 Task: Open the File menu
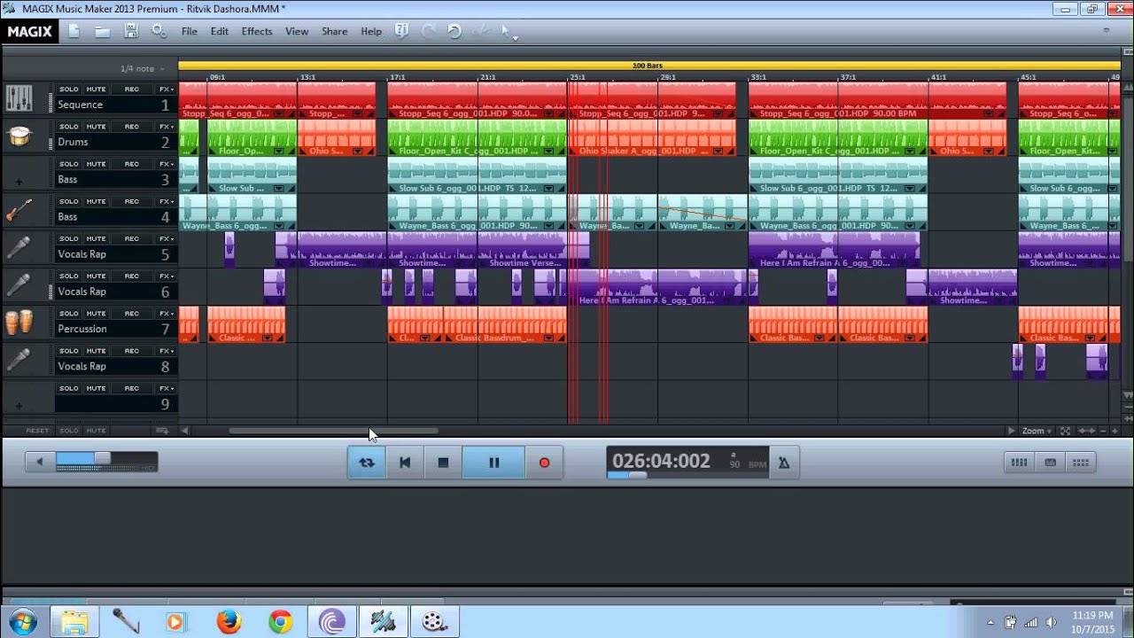coord(190,31)
